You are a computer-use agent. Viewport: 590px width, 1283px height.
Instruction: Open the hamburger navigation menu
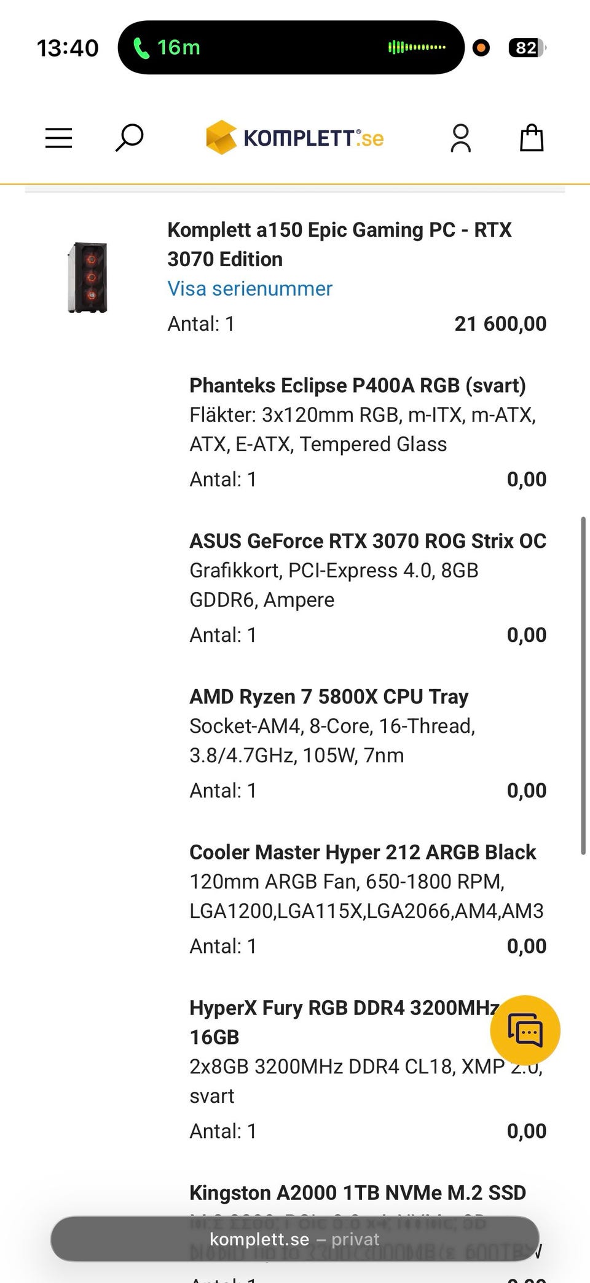[x=59, y=138]
